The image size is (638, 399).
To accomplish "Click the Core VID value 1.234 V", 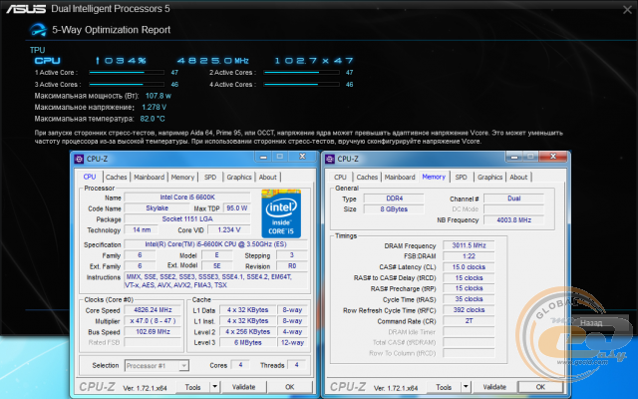I will click(x=228, y=229).
